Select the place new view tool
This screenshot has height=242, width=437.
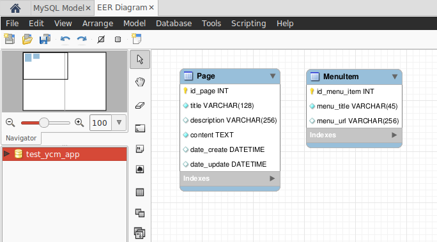tap(140, 213)
